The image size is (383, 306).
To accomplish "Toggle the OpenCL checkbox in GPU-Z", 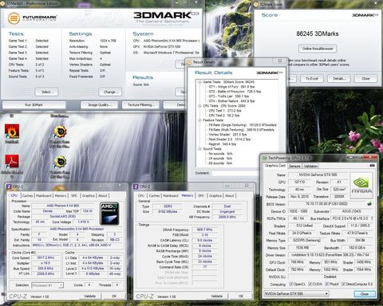I will 291,284.
